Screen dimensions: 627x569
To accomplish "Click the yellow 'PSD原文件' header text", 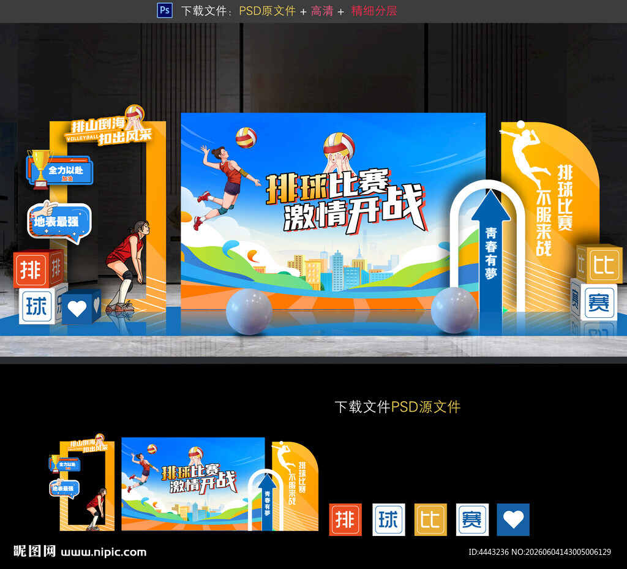I will [x=267, y=11].
